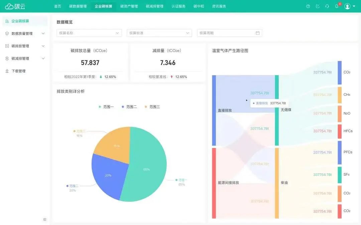This screenshot has width=361, height=225.
Task: Select 企业碳核算 in the sidebar
Action: tap(25, 21)
